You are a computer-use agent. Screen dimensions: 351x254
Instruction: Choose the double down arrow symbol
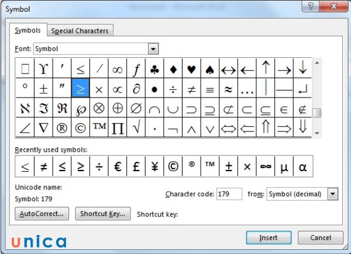[x=302, y=127]
